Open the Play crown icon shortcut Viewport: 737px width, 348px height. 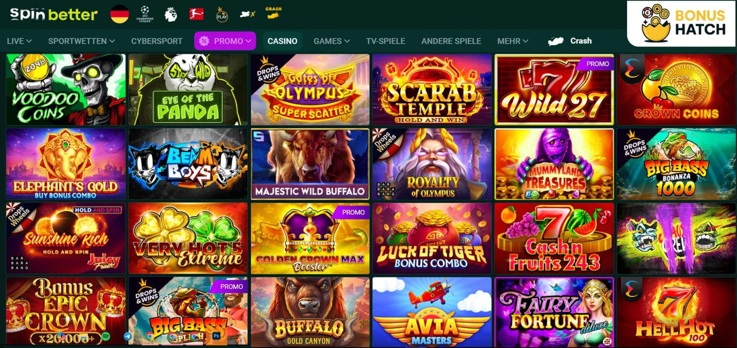222,14
